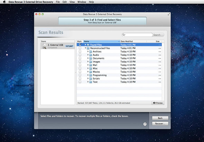The width and height of the screenshot is (204, 142).
Task: Click the Images folder icon
Action: (x=91, y=62)
